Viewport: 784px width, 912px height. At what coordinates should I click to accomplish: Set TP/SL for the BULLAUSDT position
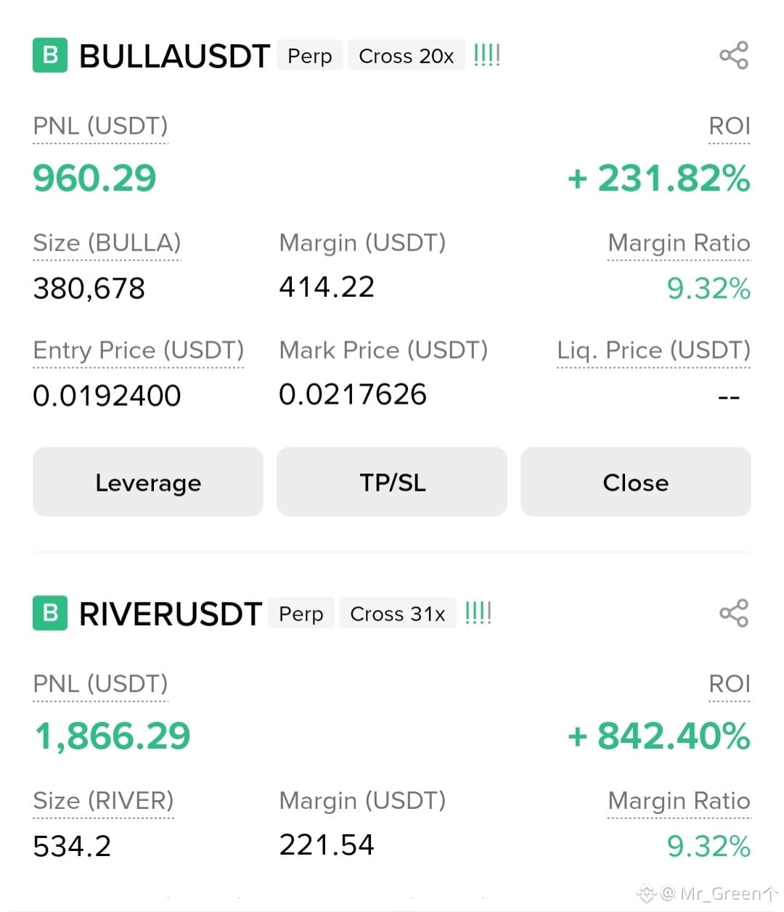pos(392,482)
